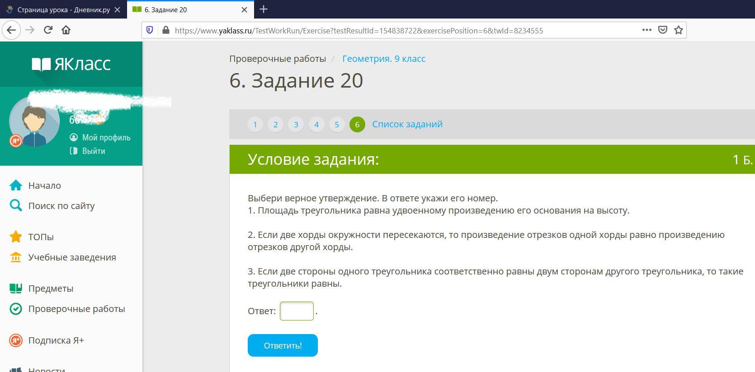Viewport: 755px width, 372px height.
Task: Focus the Ответ input field
Action: (x=297, y=311)
